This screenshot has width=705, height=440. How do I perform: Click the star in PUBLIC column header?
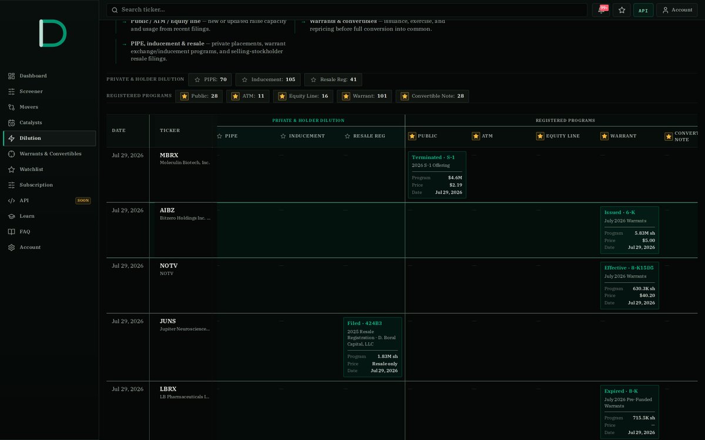[x=412, y=136]
